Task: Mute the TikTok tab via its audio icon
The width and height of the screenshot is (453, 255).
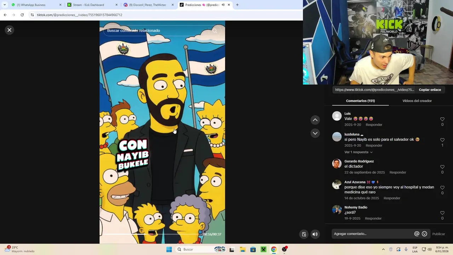Action: (x=223, y=5)
